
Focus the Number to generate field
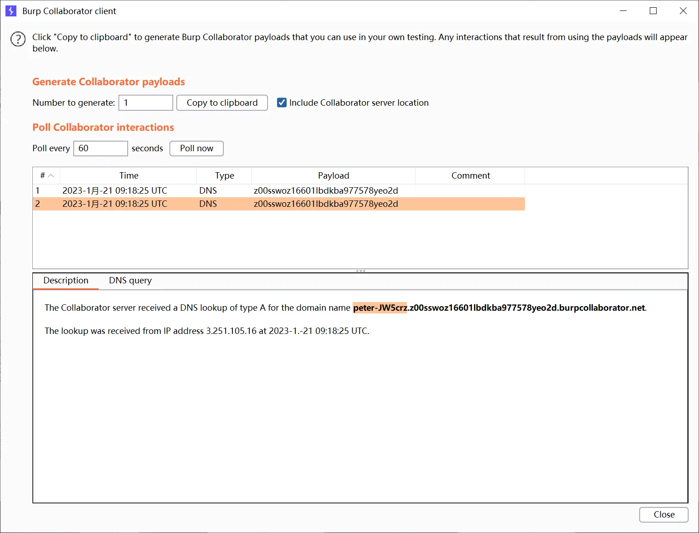click(x=146, y=103)
